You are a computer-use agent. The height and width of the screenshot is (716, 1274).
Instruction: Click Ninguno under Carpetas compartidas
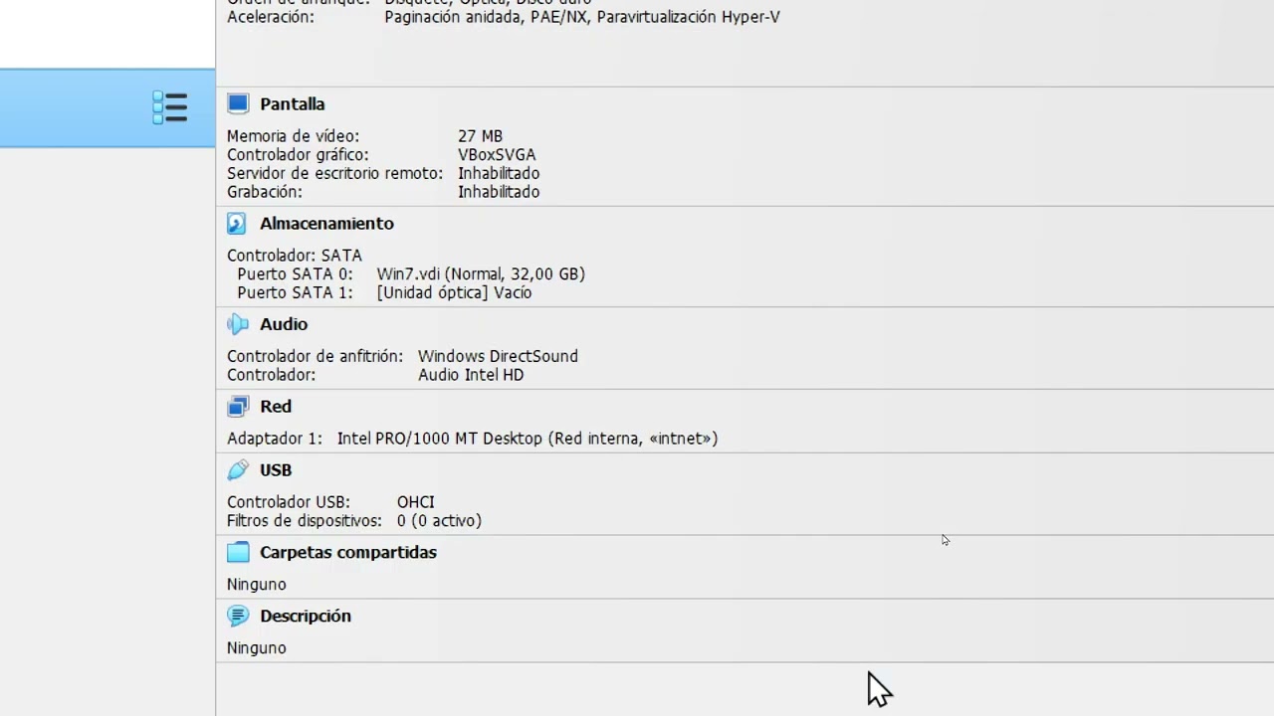pos(257,584)
